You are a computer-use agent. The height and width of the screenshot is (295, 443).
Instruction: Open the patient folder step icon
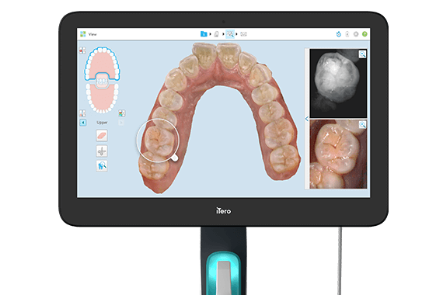[204, 34]
